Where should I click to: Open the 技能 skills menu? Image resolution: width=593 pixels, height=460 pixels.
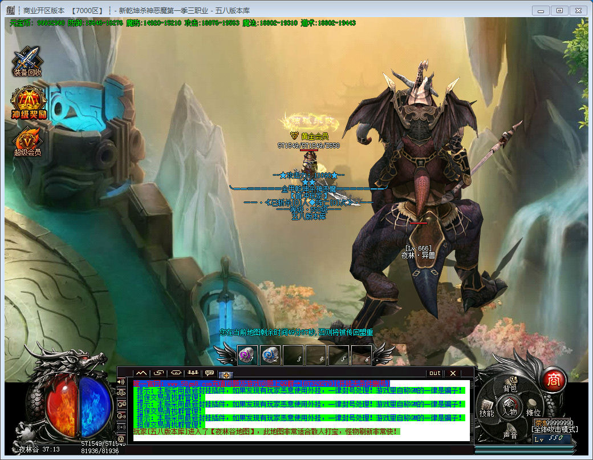pyautogui.click(x=487, y=409)
